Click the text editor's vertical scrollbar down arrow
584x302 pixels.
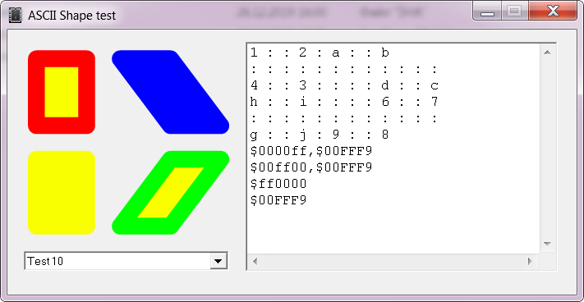[x=547, y=244]
